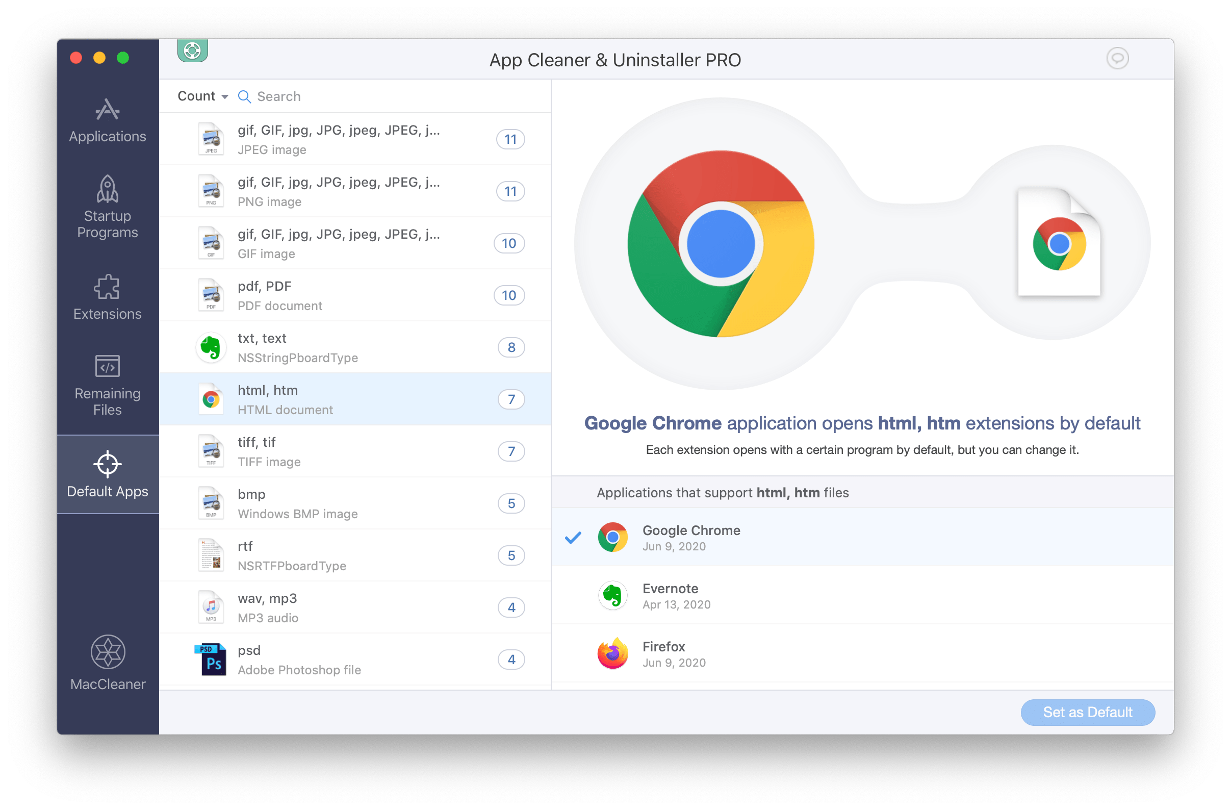Choose Firefox as html handler
Screen dimensions: 1231x810
tap(863, 654)
